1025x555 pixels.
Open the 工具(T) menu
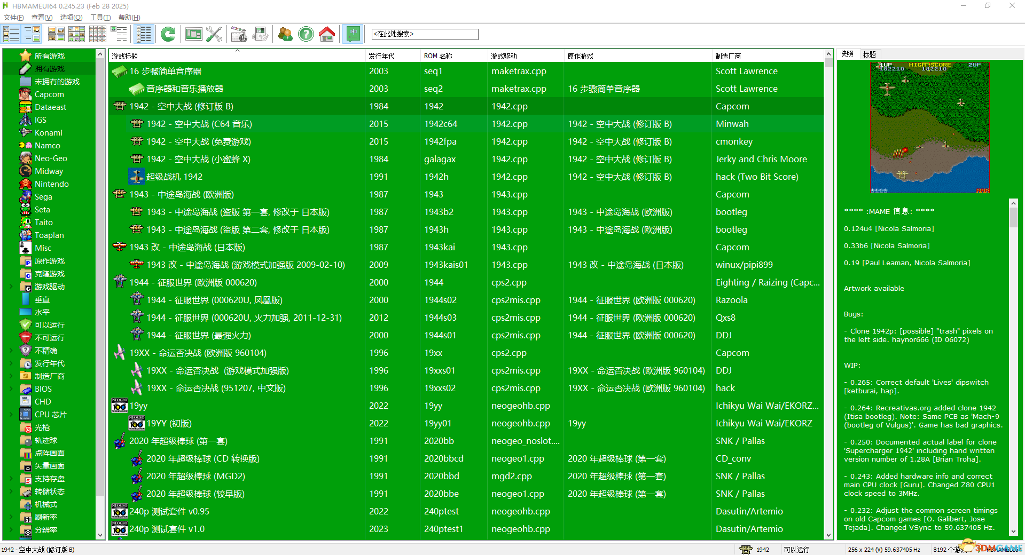point(100,18)
